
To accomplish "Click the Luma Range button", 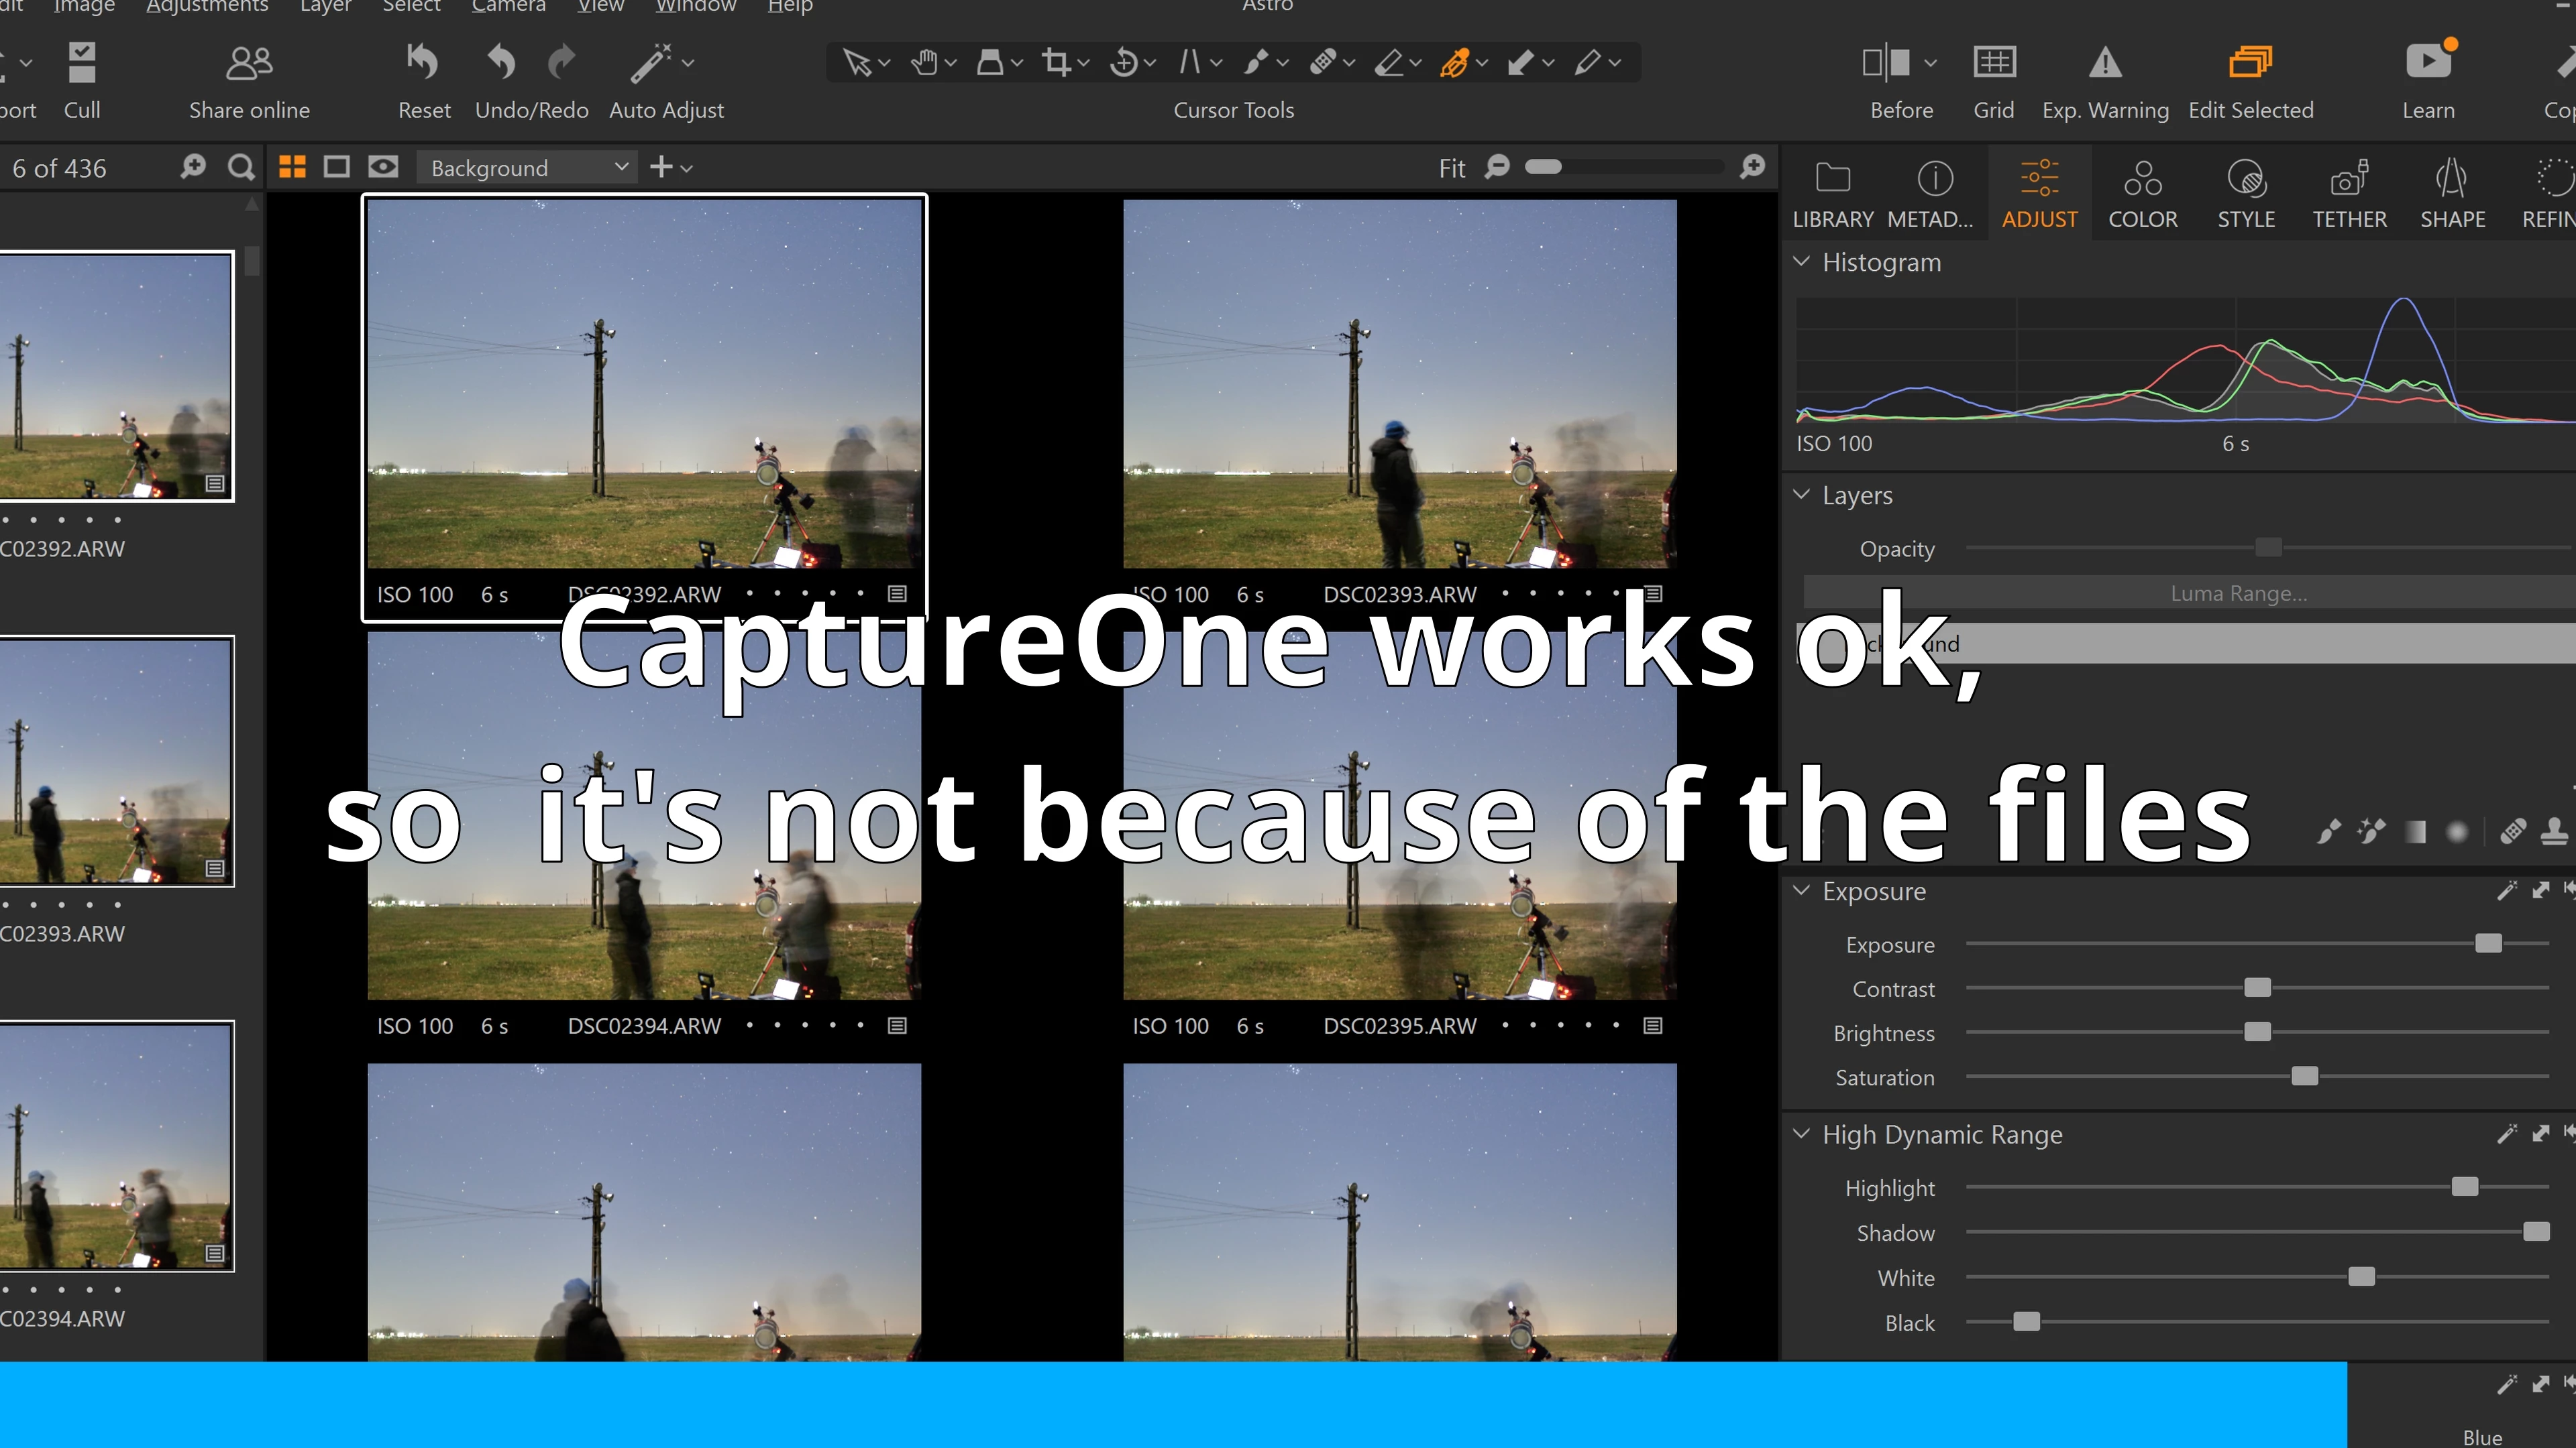I will [2238, 593].
